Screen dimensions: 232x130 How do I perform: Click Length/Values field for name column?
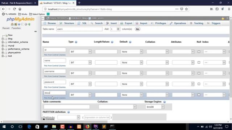(x=106, y=62)
